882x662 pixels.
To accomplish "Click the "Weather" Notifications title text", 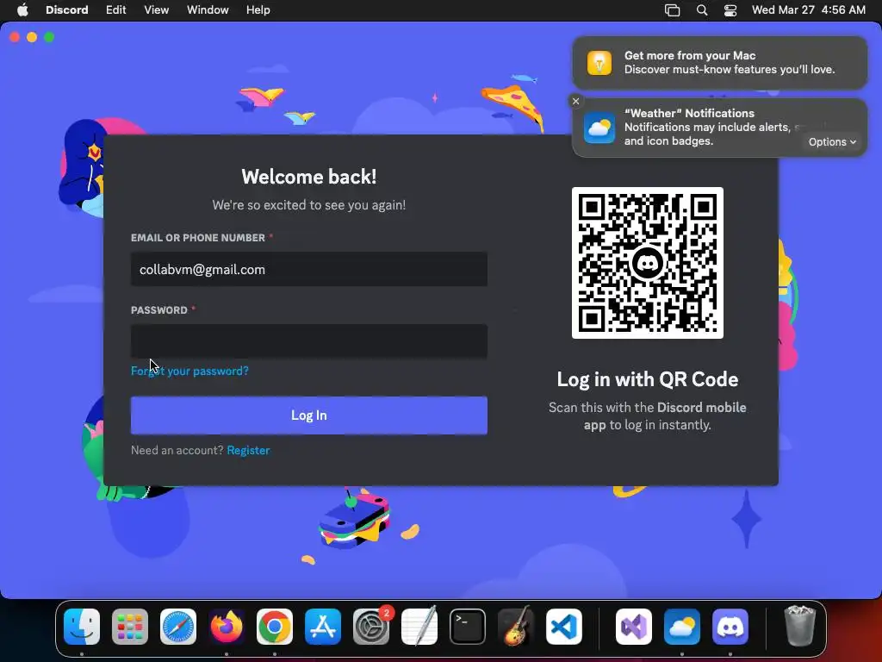I will (x=689, y=113).
